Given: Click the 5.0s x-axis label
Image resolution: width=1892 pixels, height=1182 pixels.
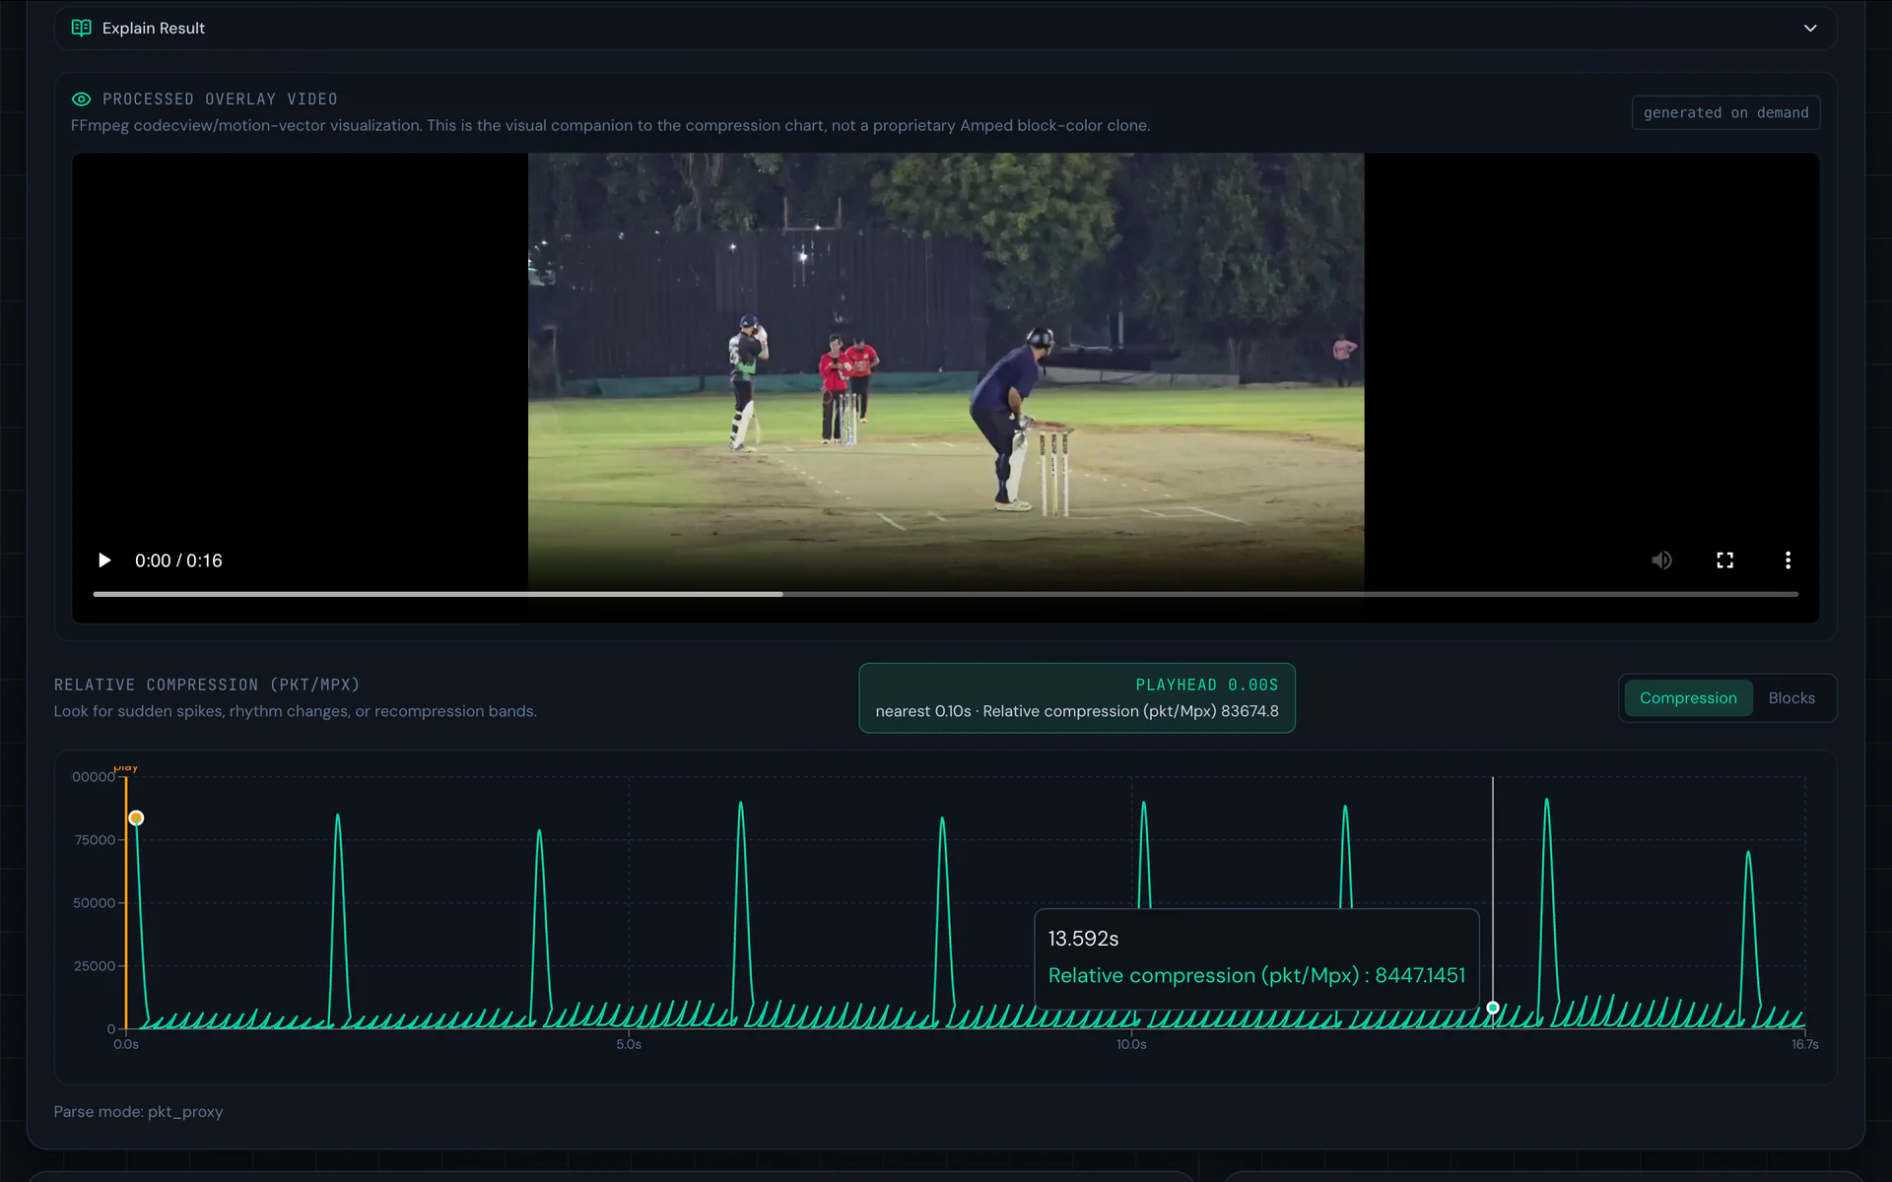Looking at the screenshot, I should tap(629, 1044).
